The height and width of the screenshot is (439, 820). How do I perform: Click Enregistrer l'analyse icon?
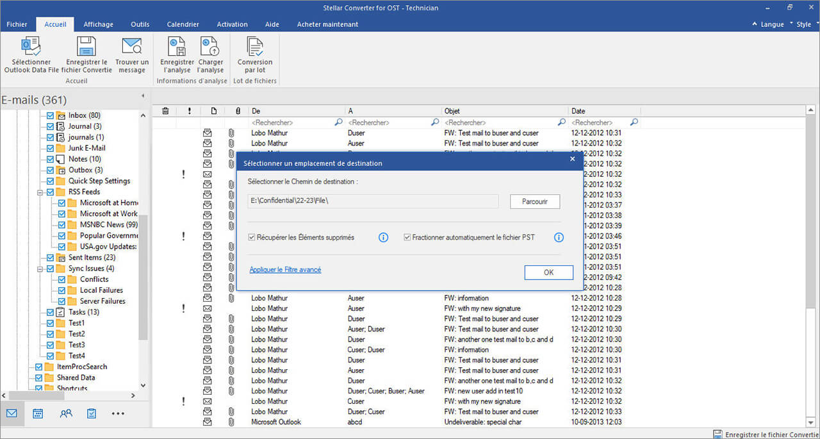(x=177, y=46)
